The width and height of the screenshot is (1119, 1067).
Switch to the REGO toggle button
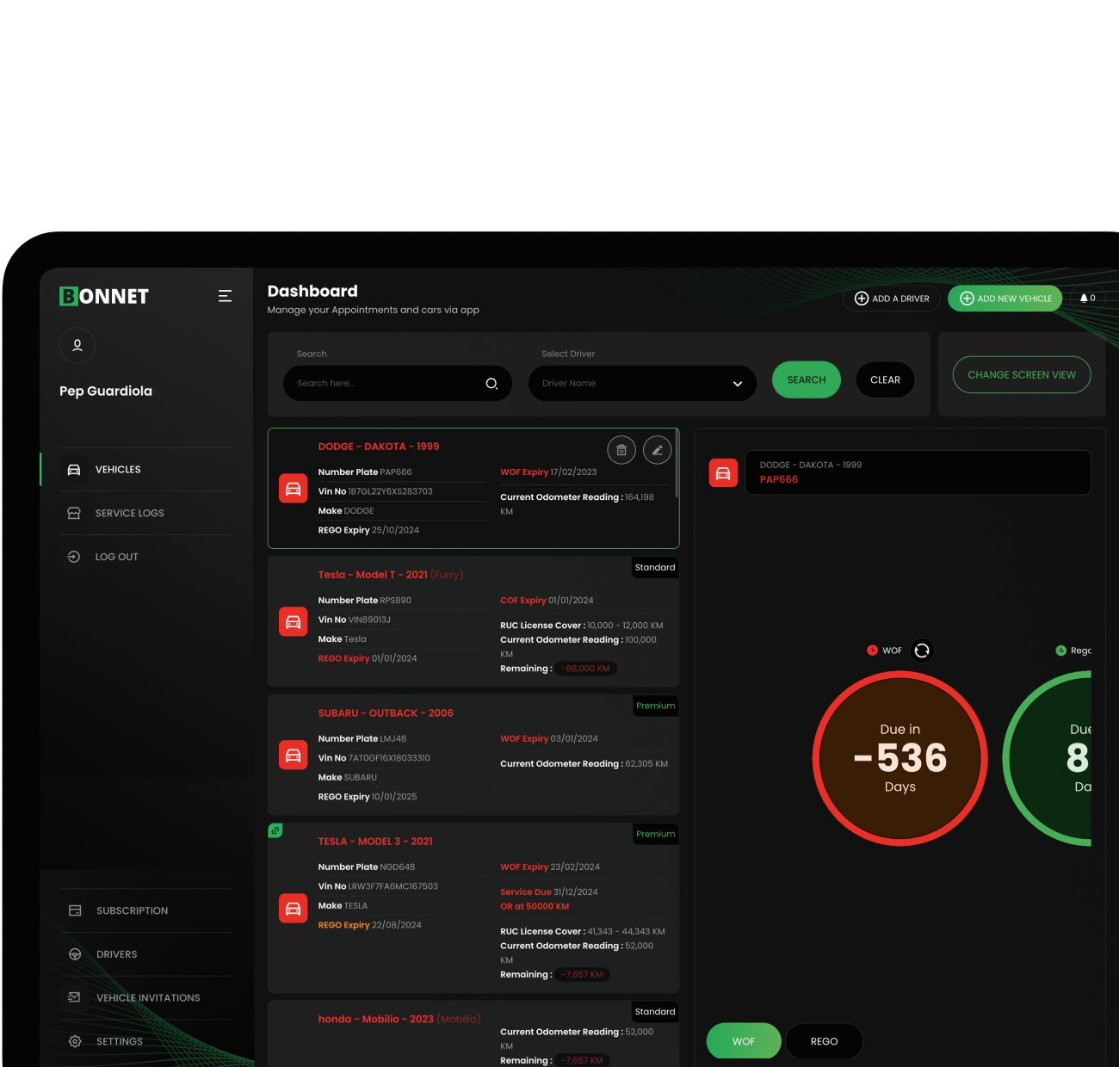point(824,1041)
